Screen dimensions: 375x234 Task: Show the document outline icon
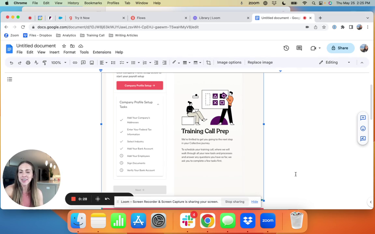(10, 79)
